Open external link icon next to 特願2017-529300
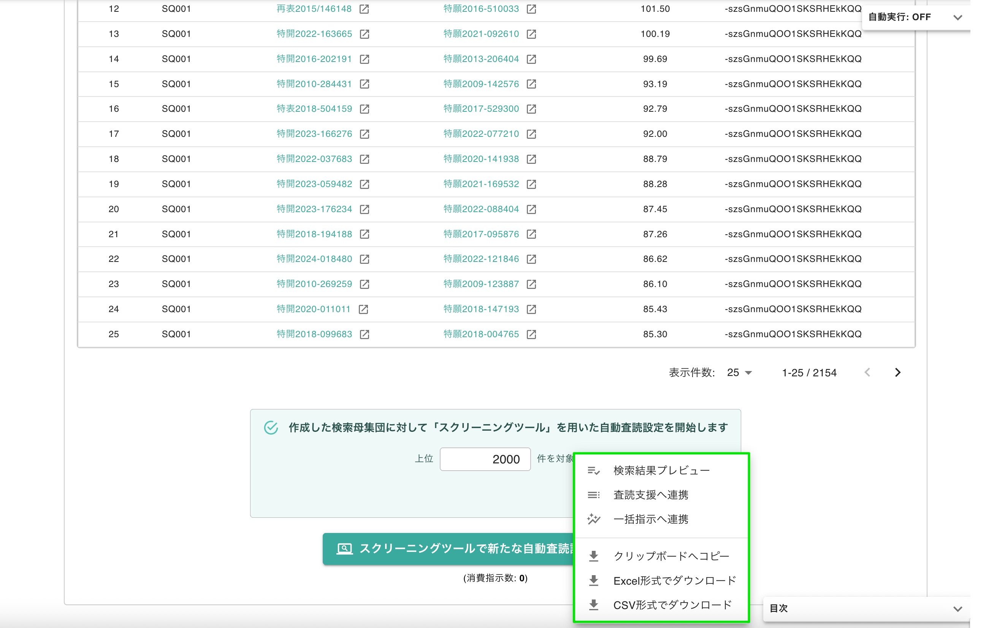Screen dimensions: 986x628 (x=531, y=109)
